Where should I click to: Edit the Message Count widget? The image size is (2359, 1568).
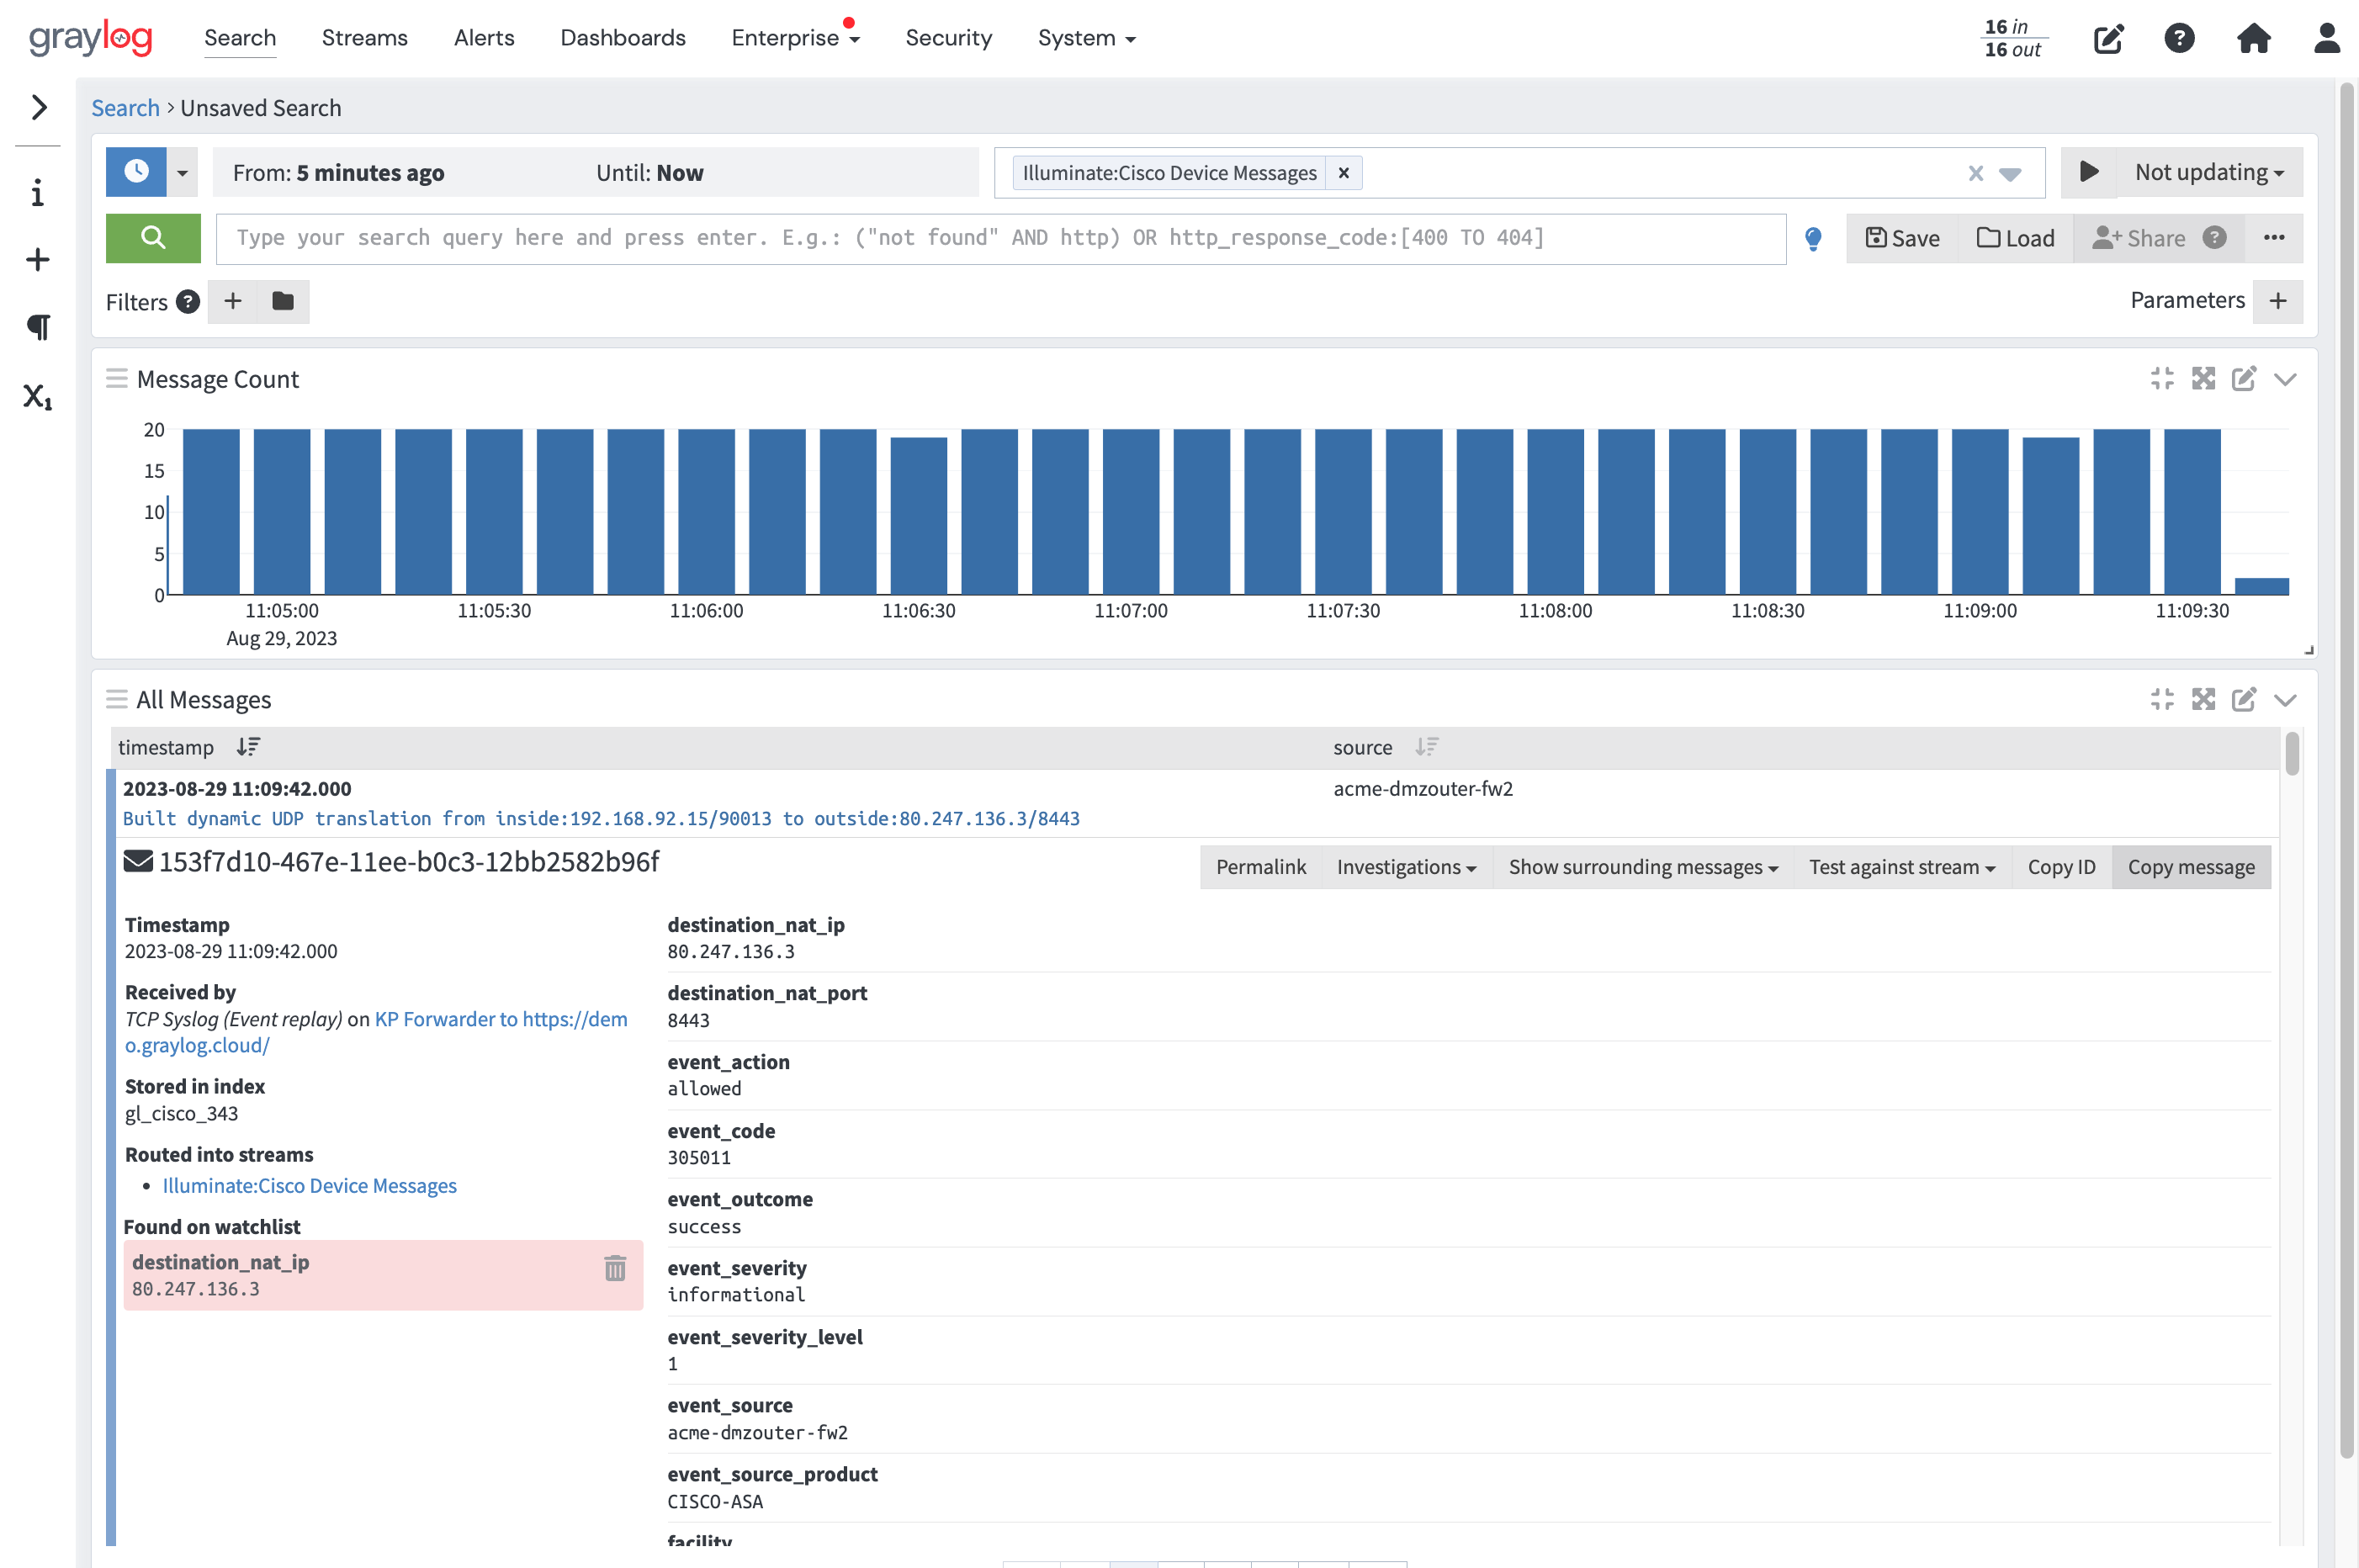coord(2244,378)
